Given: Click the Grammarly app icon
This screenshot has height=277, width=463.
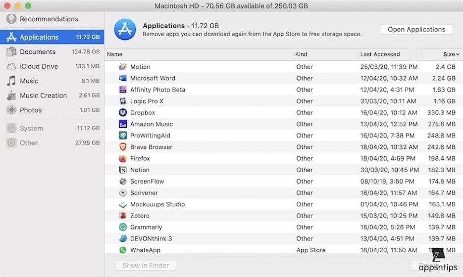Looking at the screenshot, I should [123, 227].
